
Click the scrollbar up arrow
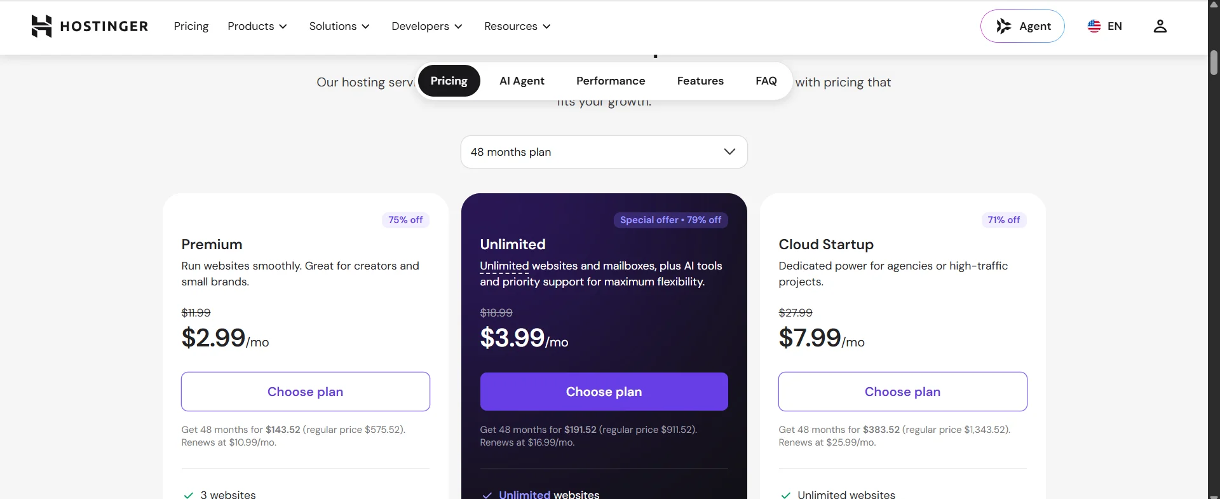1214,4
